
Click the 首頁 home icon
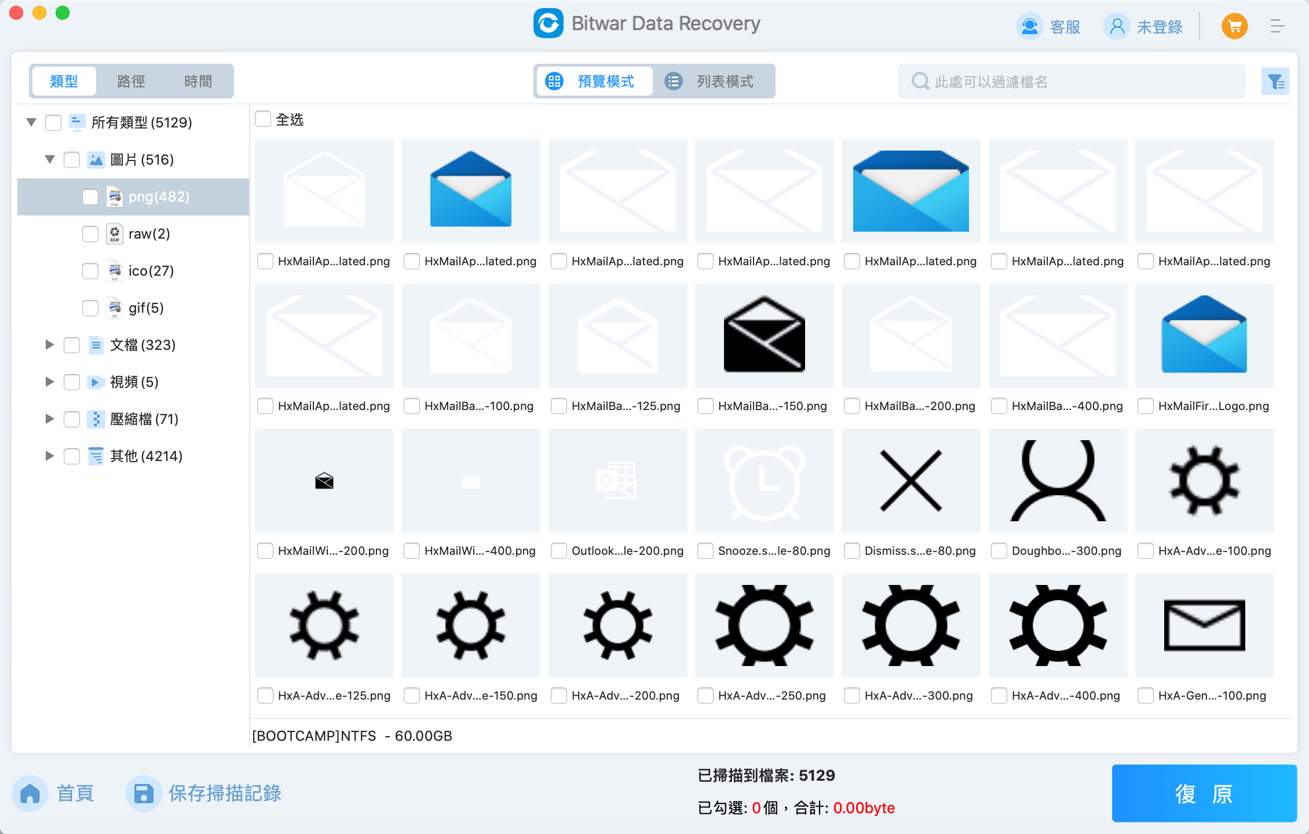coord(30,793)
